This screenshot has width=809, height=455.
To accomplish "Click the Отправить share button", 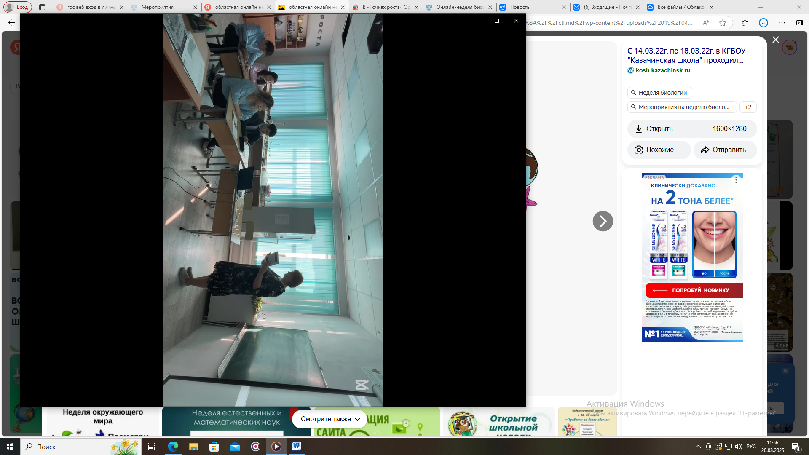I will pyautogui.click(x=725, y=150).
